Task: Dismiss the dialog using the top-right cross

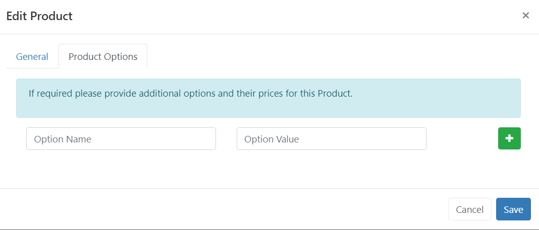Action: pos(525,16)
